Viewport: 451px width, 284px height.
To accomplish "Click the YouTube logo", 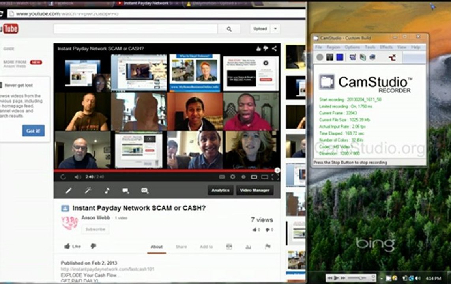I will (x=9, y=28).
